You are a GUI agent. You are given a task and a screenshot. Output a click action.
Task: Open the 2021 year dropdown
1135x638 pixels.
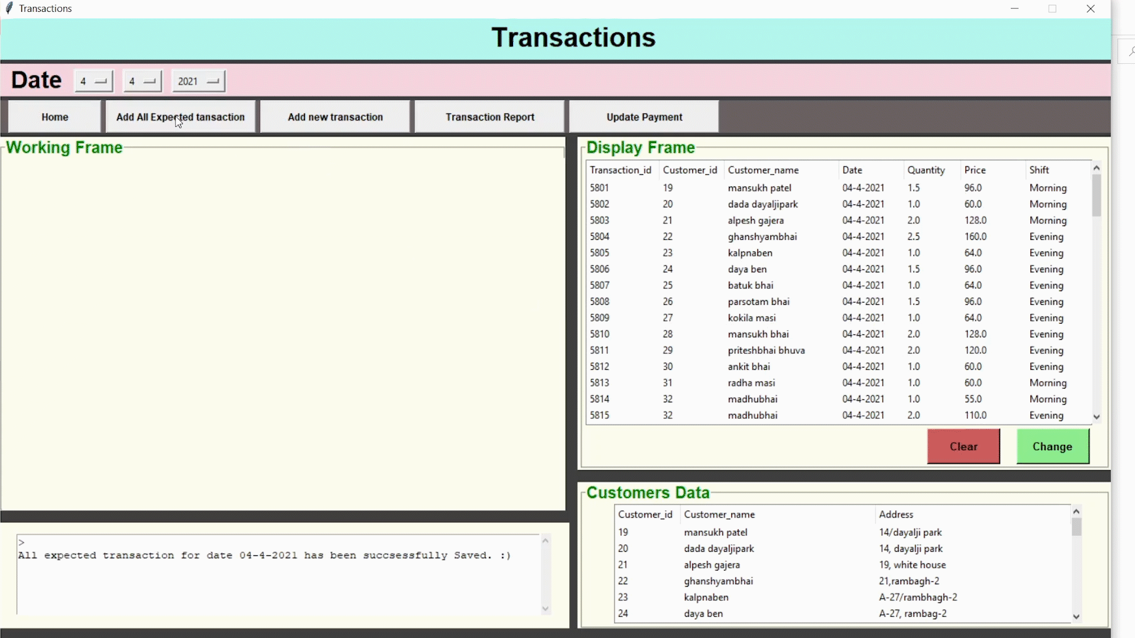point(198,81)
